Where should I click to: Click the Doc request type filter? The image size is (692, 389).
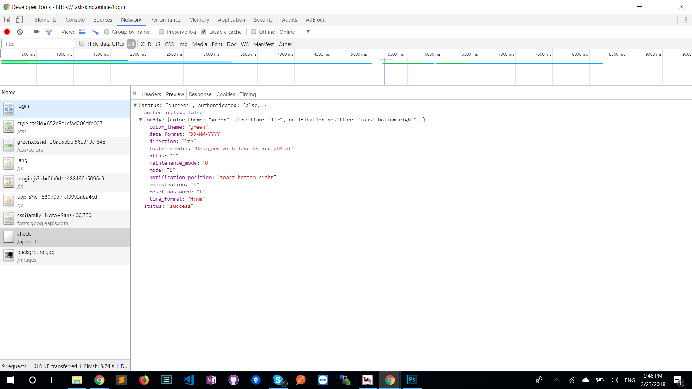(232, 44)
